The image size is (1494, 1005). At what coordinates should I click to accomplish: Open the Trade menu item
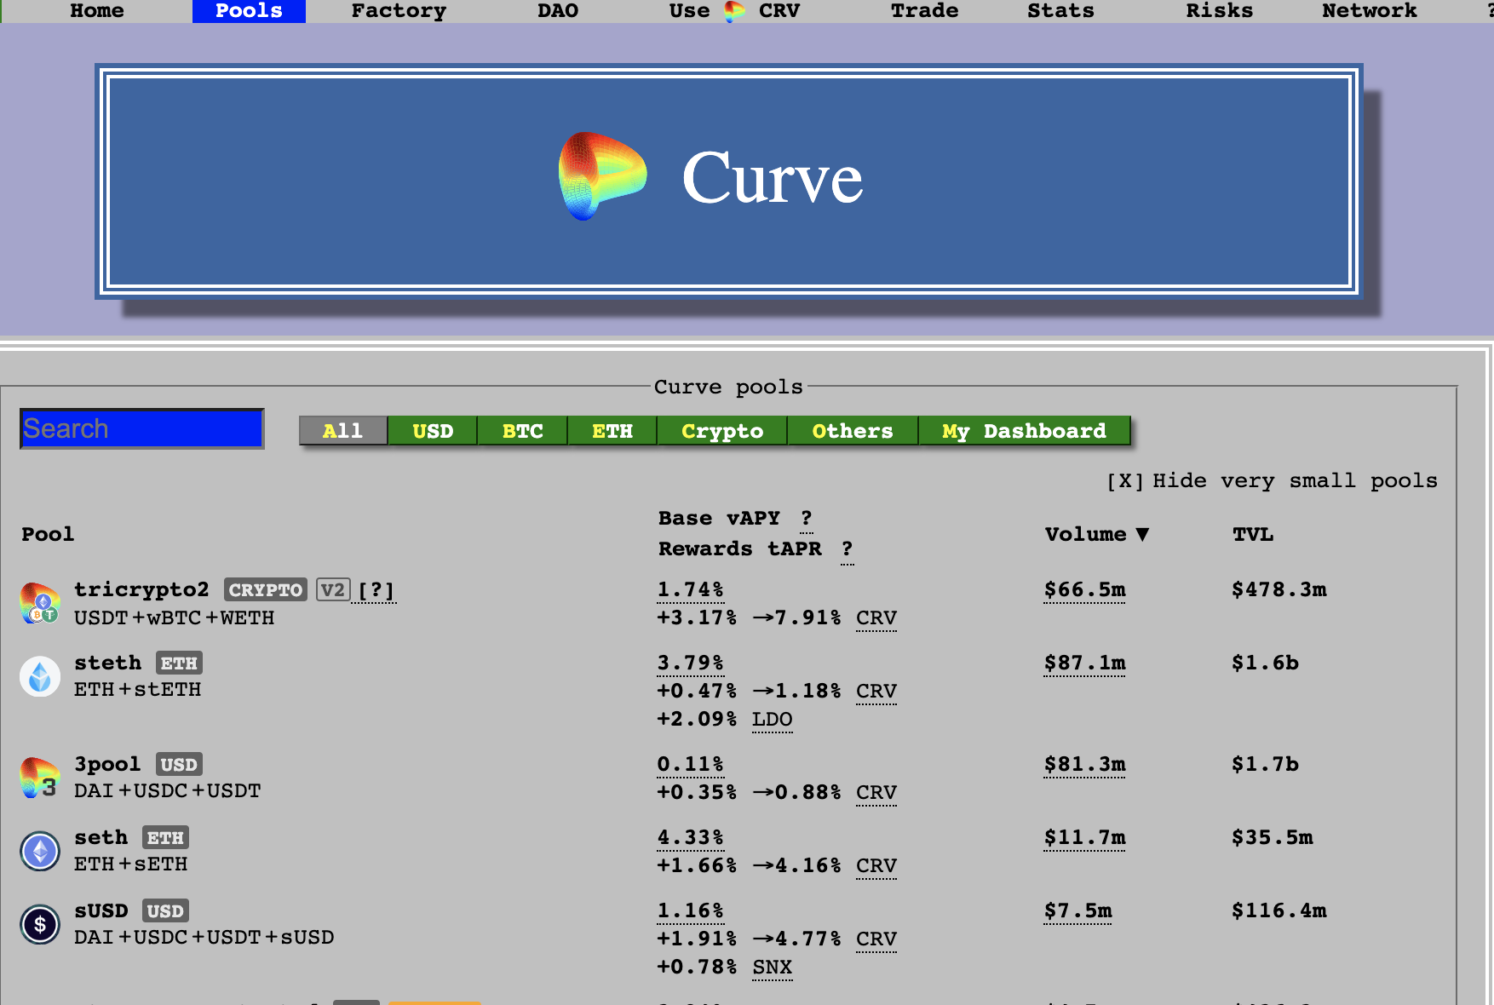pyautogui.click(x=924, y=11)
